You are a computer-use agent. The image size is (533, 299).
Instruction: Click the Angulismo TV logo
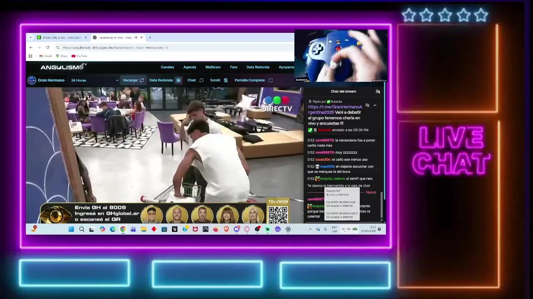[63, 67]
